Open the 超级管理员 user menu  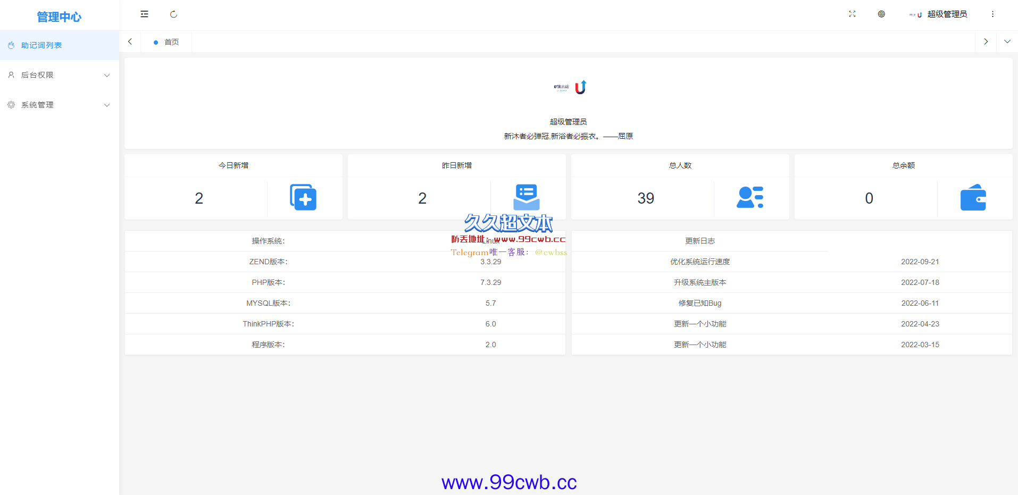click(x=947, y=14)
